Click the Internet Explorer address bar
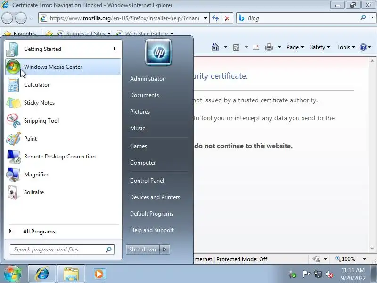Screen dimensions: 377x283 tap(124, 18)
